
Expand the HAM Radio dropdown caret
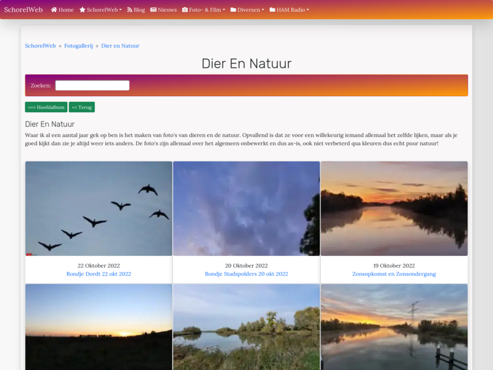[x=308, y=10]
